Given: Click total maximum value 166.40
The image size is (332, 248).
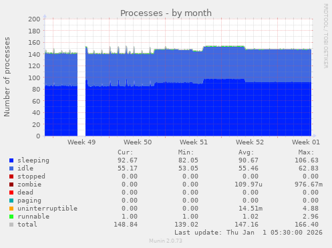Looking at the screenshot, I should point(307,225).
